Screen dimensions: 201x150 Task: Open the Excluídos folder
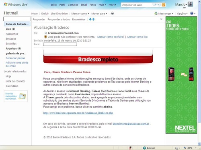[11, 44]
